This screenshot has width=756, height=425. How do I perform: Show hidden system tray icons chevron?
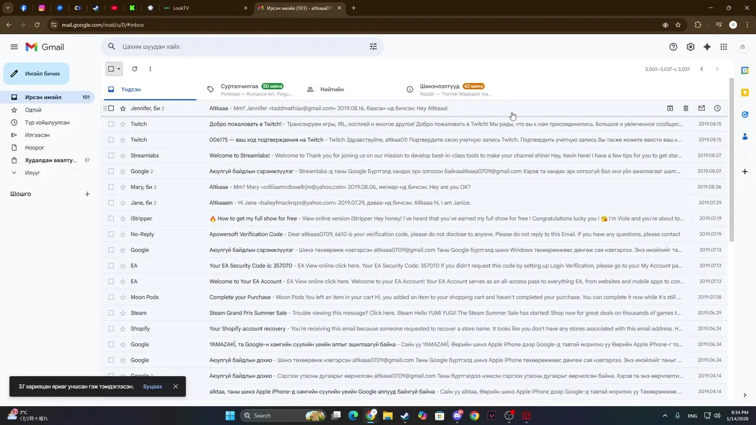665,416
